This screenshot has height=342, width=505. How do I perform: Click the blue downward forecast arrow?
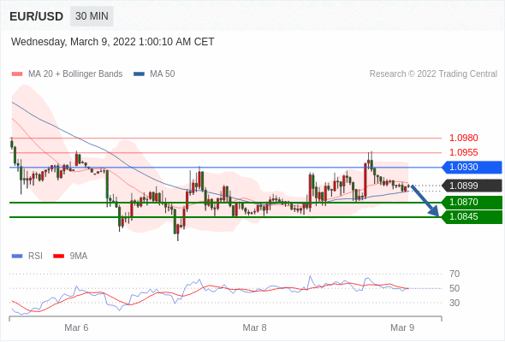(x=425, y=200)
